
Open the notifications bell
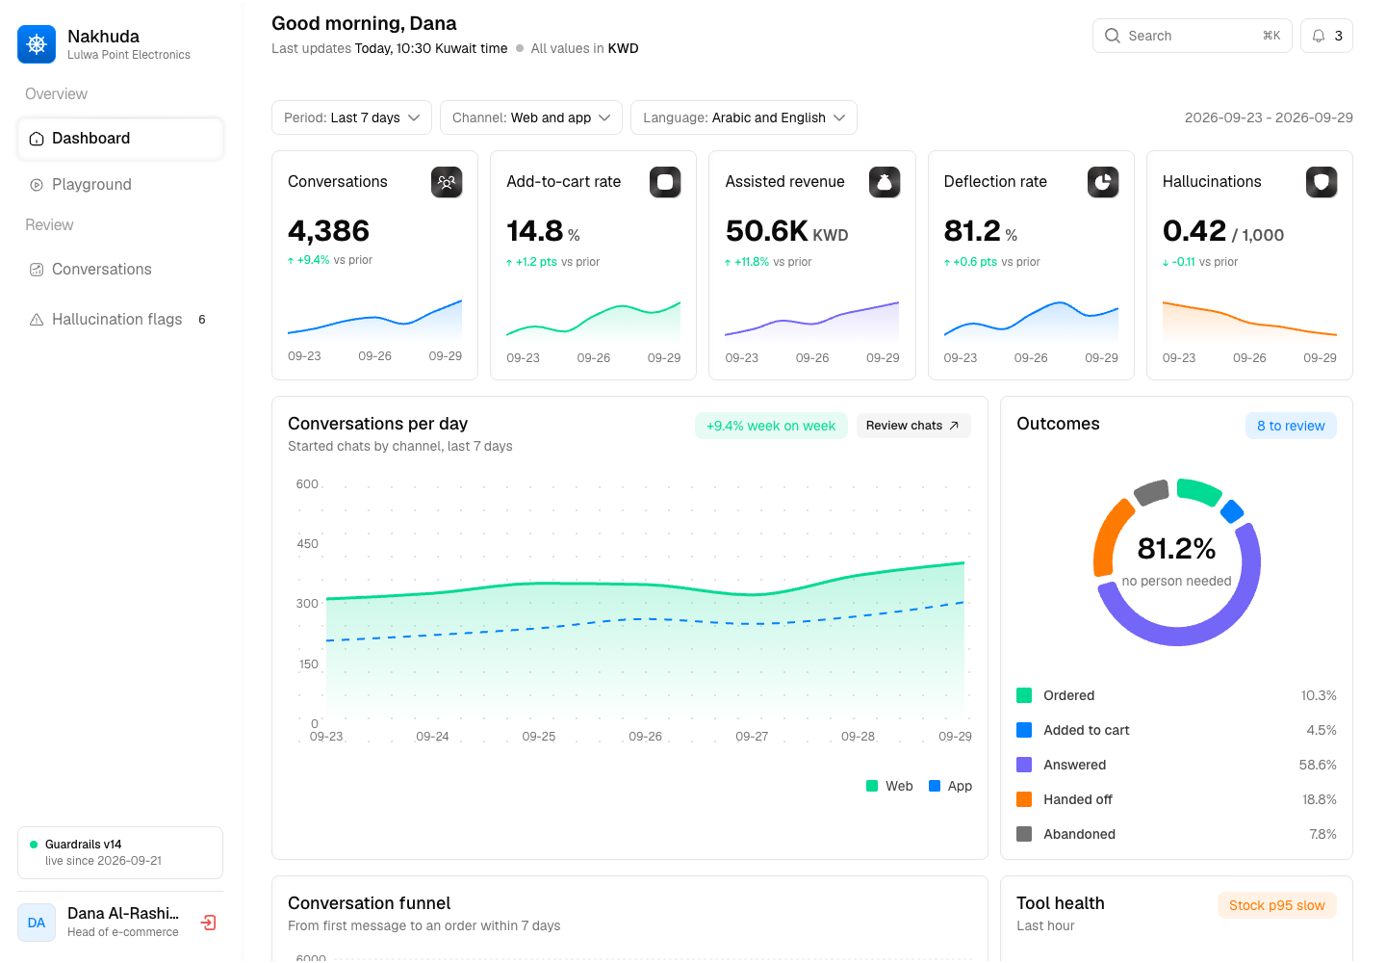click(x=1326, y=36)
